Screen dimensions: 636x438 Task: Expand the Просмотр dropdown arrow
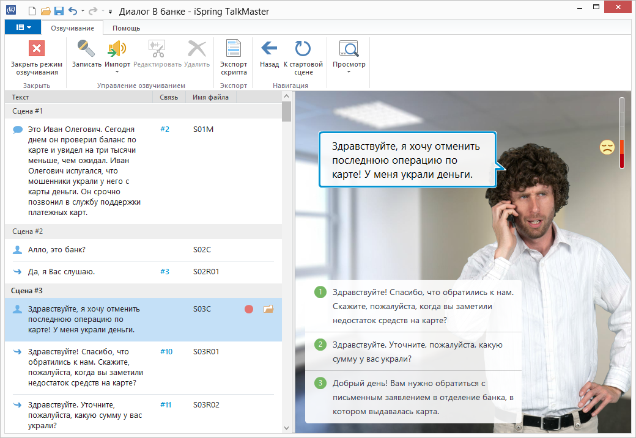(x=349, y=72)
